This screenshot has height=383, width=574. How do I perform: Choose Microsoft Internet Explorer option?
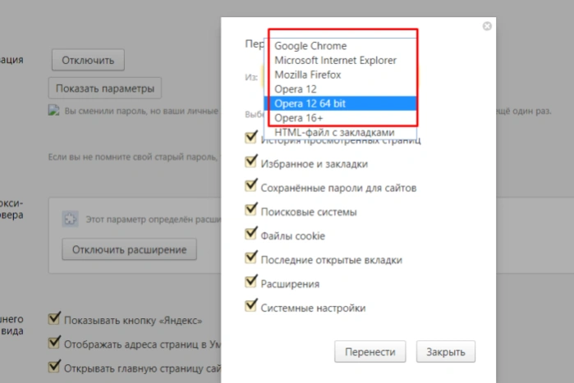click(340, 61)
